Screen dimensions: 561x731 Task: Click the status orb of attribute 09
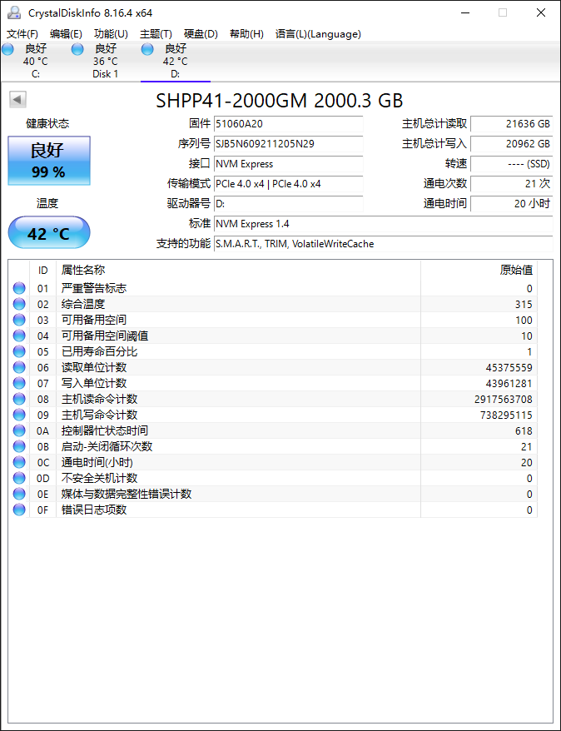(19, 415)
